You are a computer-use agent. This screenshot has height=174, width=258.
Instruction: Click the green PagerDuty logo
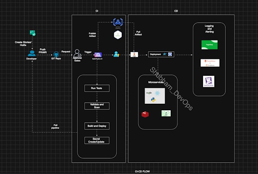click(x=209, y=45)
